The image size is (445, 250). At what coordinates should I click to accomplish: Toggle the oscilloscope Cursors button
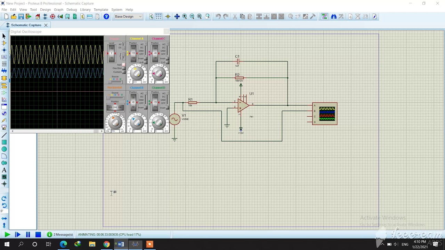click(x=123, y=72)
